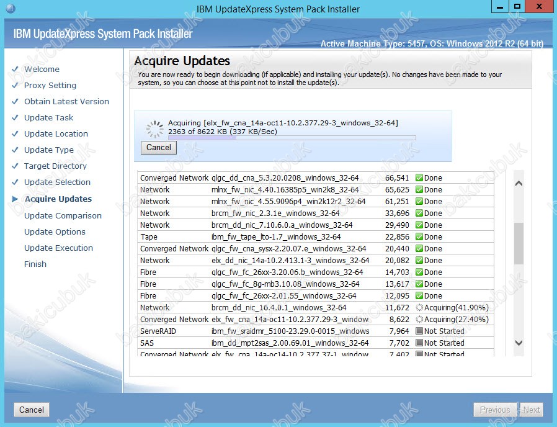Click Acquiring spinner for elx_fw_cna_14a-oc11 row
Image resolution: width=557 pixels, height=427 pixels.
419,319
